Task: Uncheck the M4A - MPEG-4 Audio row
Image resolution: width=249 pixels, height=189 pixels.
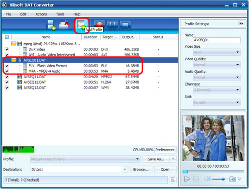Action: [x=7, y=71]
